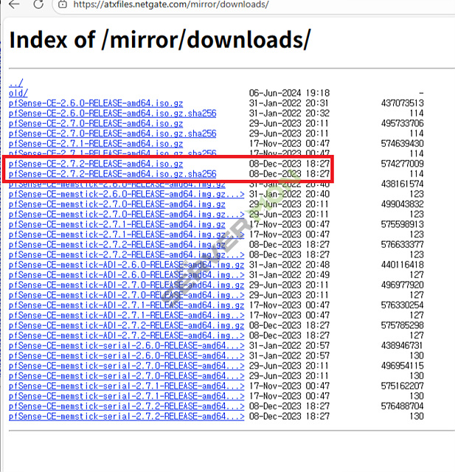The height and width of the screenshot is (472, 455).
Task: Select the file size '495733706'
Action: pyautogui.click(x=403, y=123)
